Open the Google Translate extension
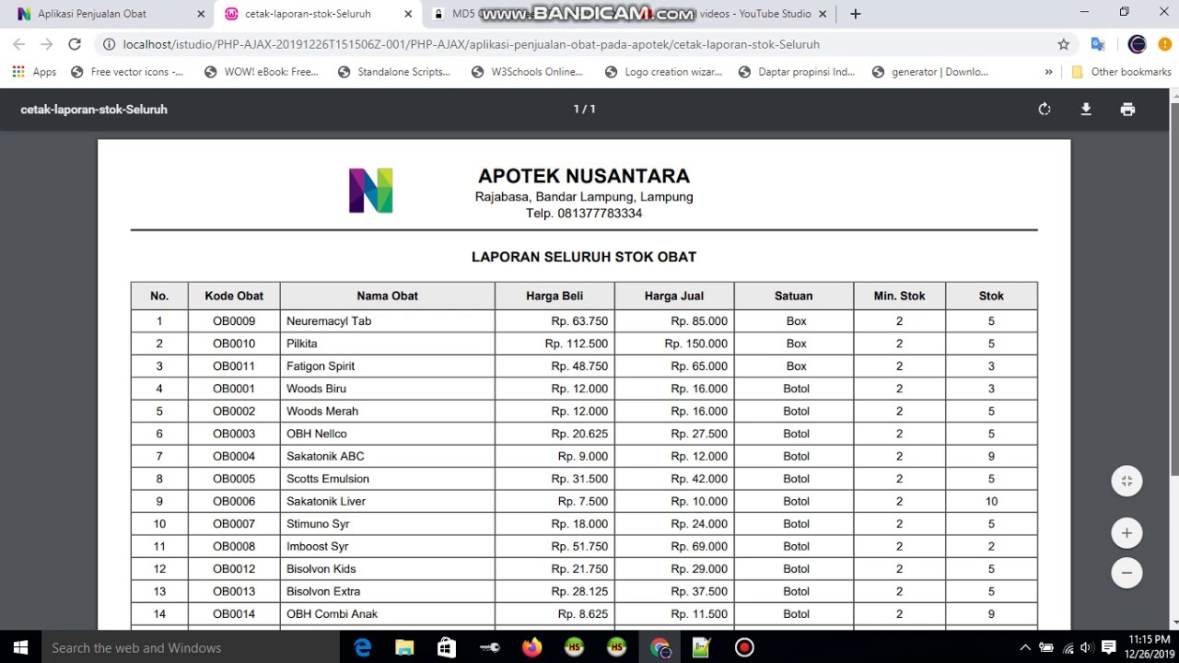Viewport: 1179px width, 663px height. coord(1098,44)
